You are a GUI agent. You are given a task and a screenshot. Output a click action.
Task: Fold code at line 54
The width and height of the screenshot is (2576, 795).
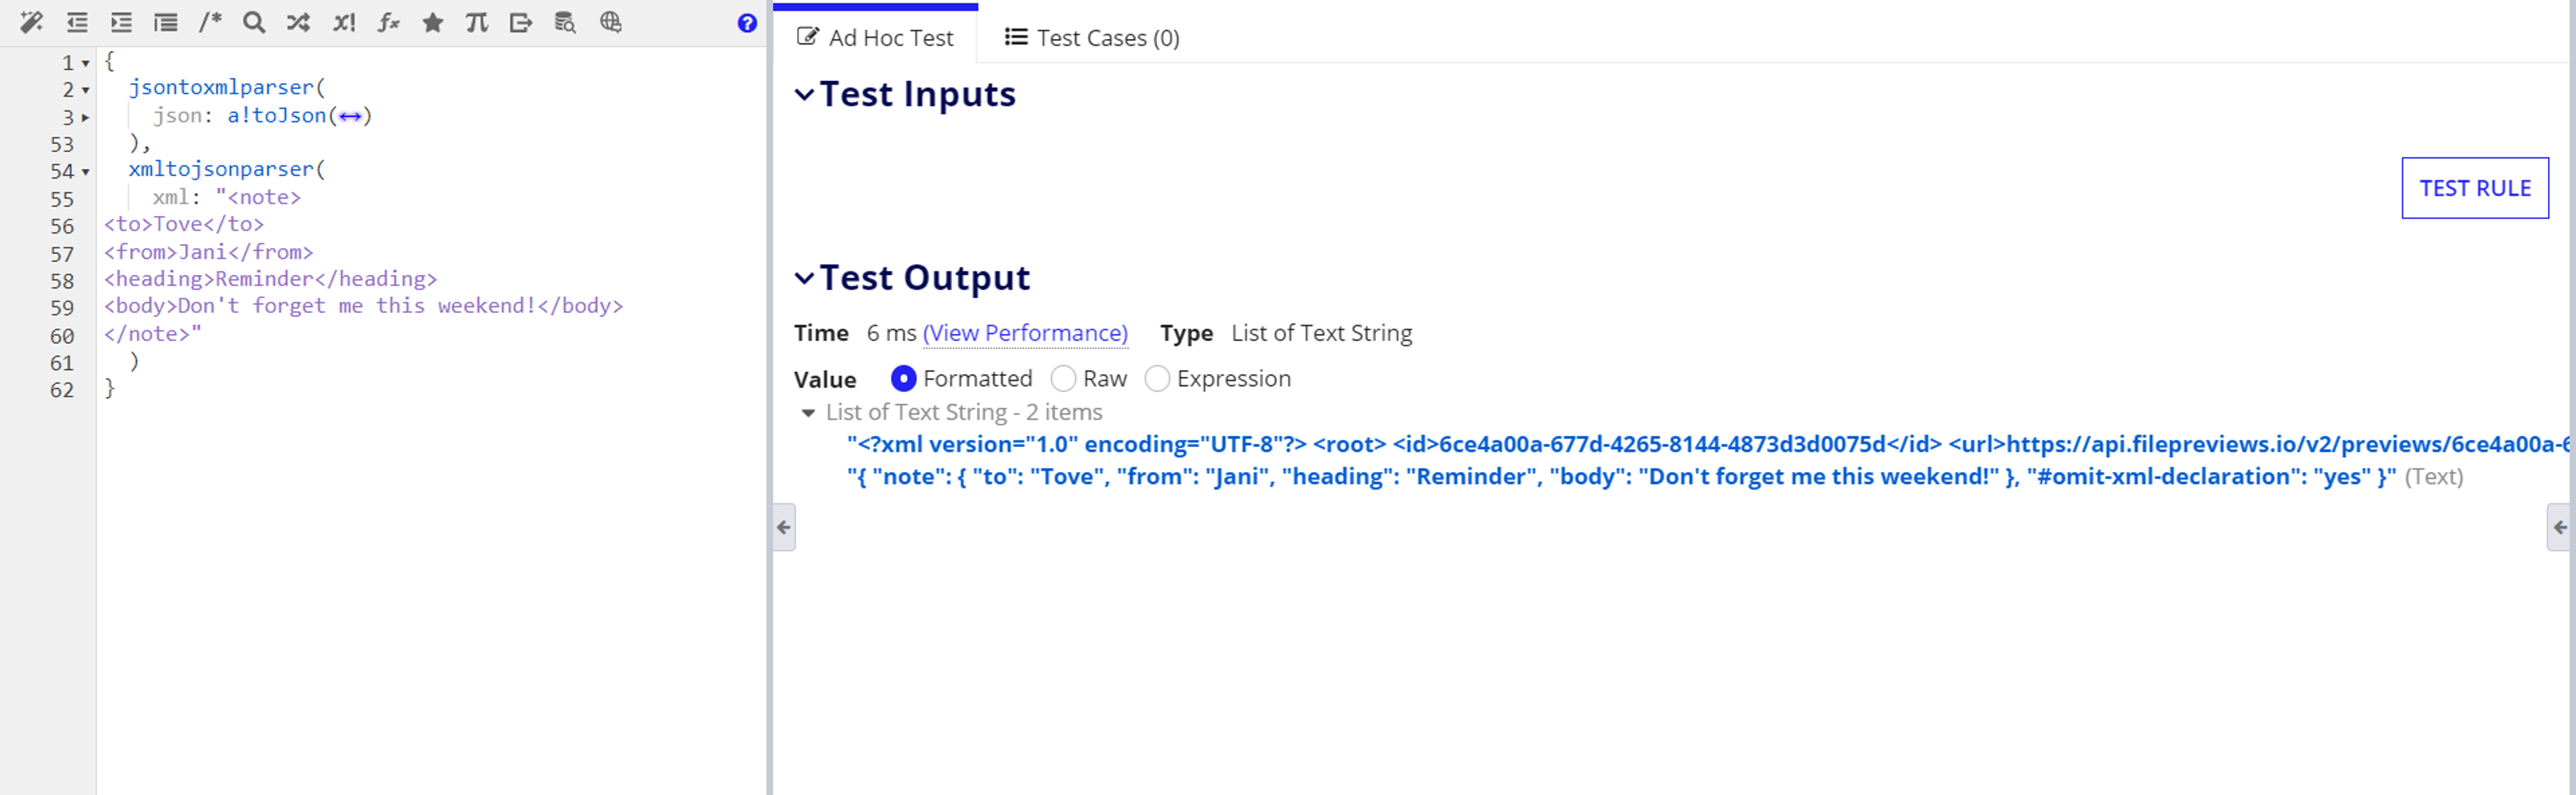pyautogui.click(x=86, y=172)
